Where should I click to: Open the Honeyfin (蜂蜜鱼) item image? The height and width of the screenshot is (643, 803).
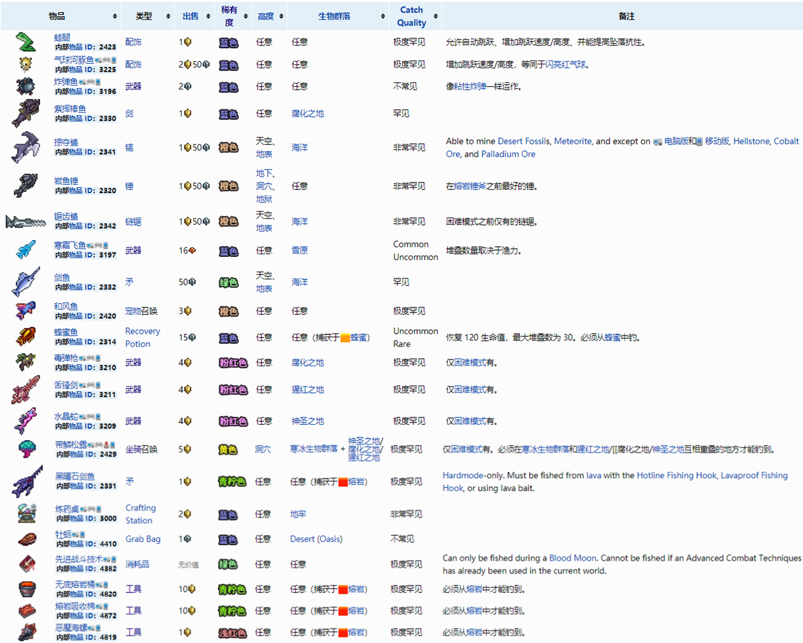[x=26, y=337]
